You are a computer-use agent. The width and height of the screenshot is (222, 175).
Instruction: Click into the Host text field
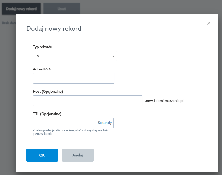(x=87, y=101)
